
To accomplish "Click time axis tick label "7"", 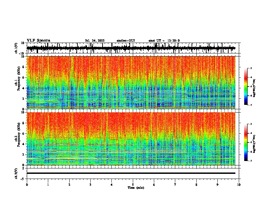I will (175, 185).
